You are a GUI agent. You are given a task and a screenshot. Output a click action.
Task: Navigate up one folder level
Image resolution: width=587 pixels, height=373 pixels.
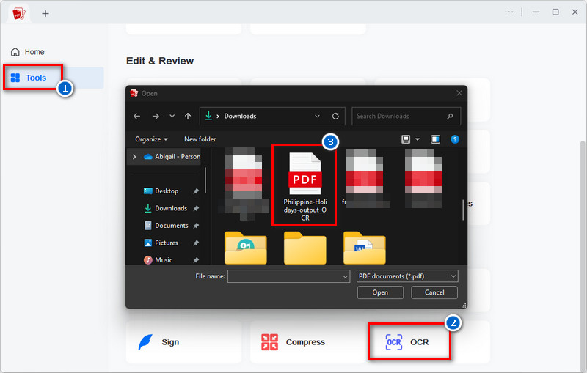(x=188, y=116)
